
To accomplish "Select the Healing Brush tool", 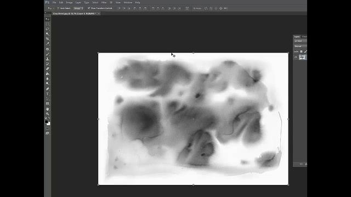I will tap(47, 49).
